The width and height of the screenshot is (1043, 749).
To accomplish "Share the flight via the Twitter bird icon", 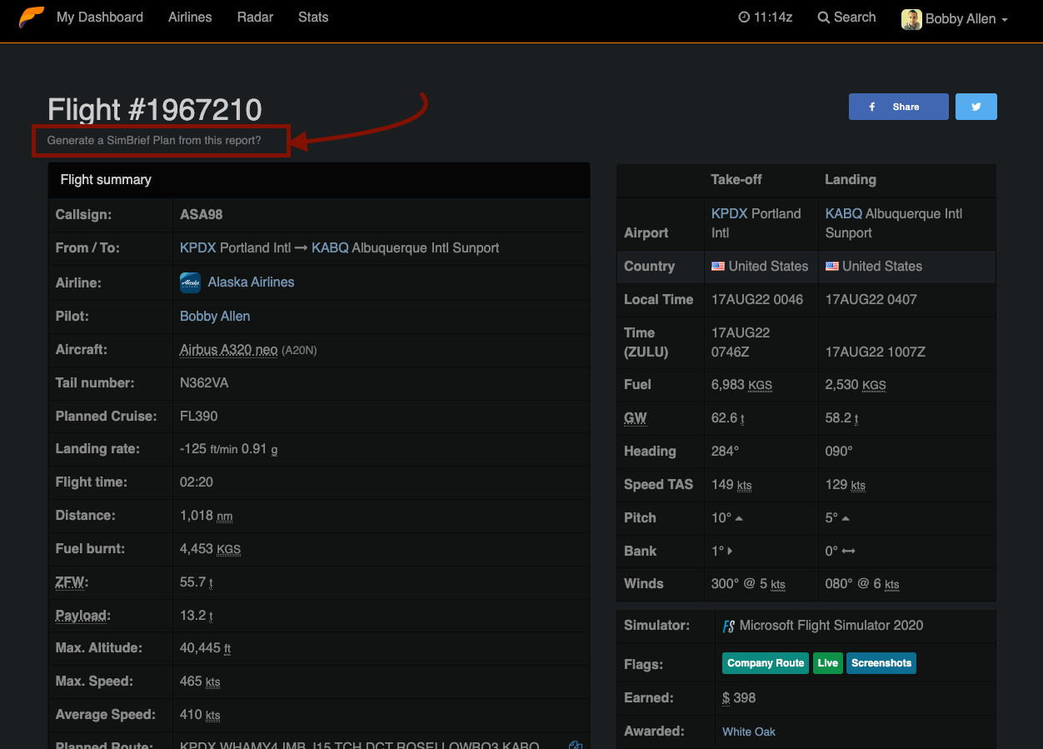I will 976,107.
